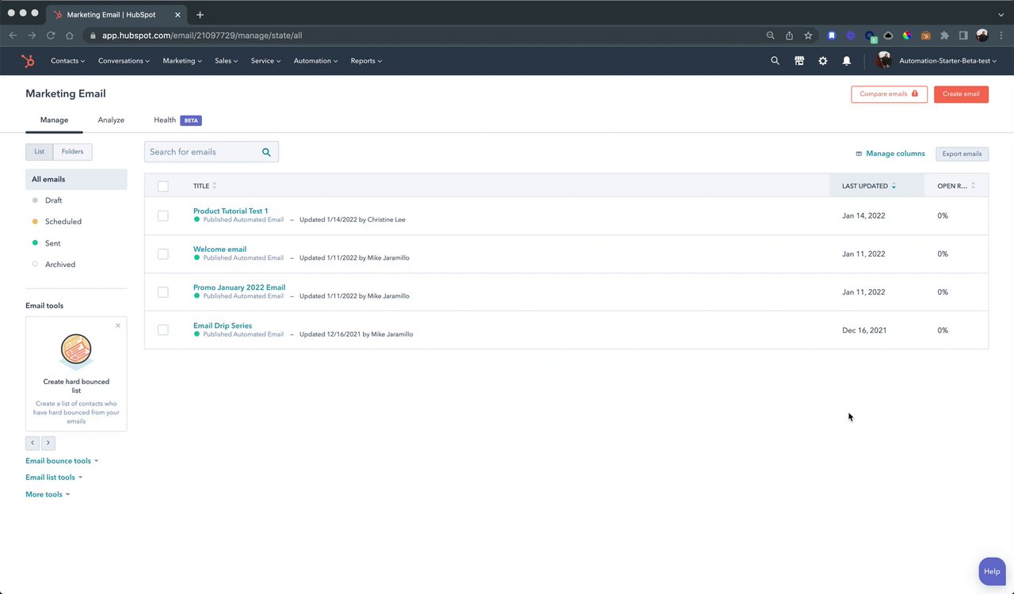
Task: Bookmark this page with the star icon
Action: 808,36
